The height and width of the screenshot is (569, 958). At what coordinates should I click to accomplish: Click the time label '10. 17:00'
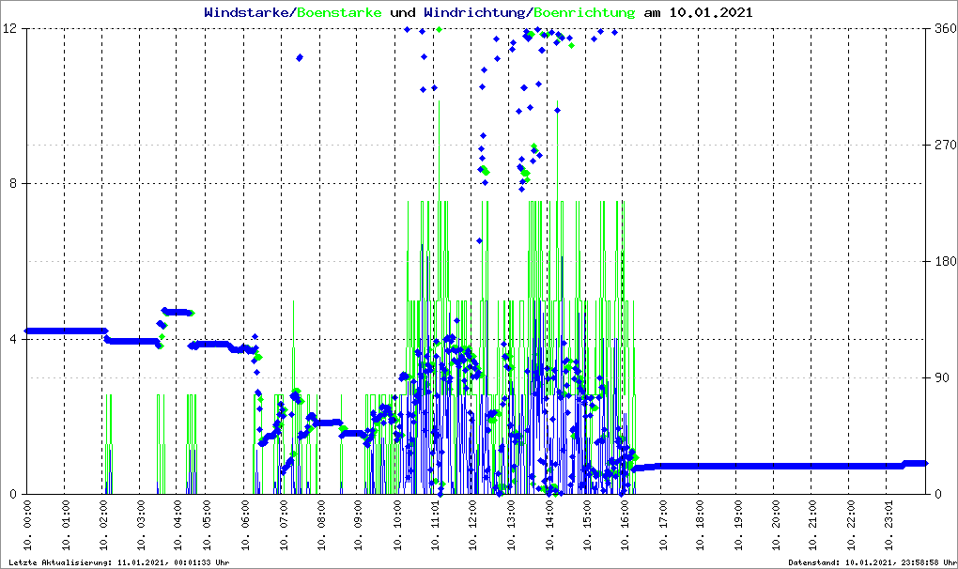point(662,526)
